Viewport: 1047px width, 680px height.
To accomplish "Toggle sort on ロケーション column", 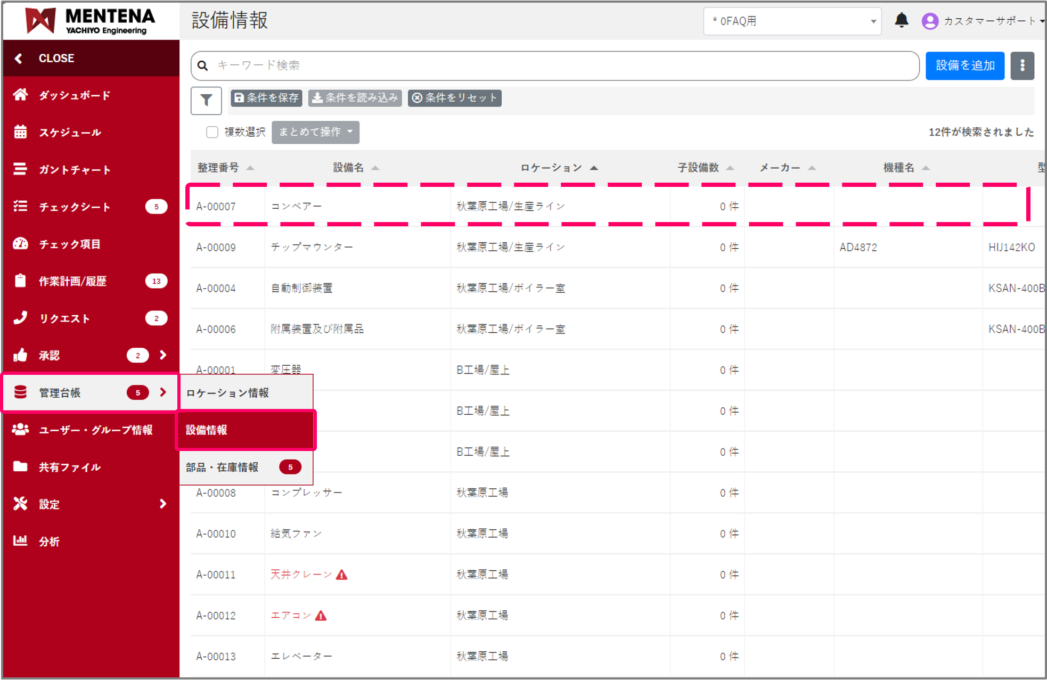I will point(594,168).
